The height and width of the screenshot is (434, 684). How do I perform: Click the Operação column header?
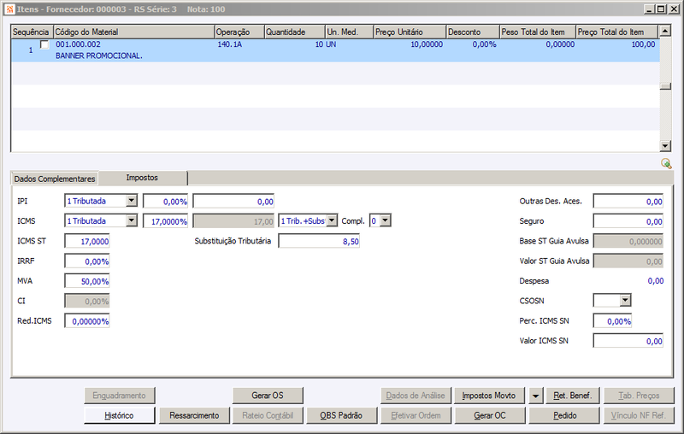pos(239,32)
